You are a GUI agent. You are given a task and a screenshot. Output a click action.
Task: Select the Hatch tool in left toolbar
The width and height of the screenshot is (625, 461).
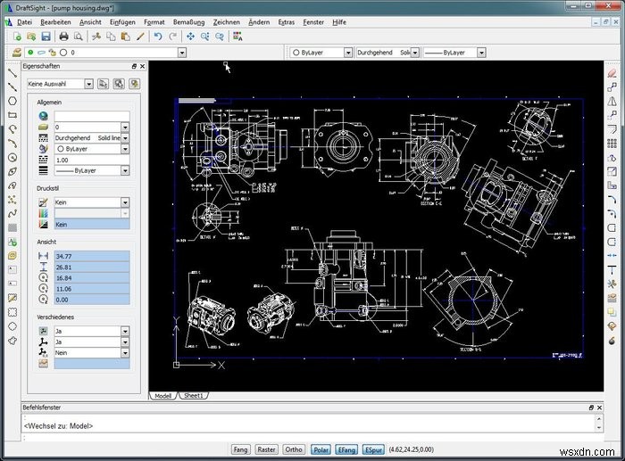(12, 227)
